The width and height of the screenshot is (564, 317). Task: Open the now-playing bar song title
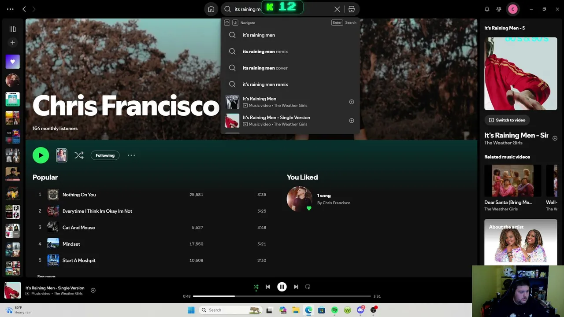(55, 288)
